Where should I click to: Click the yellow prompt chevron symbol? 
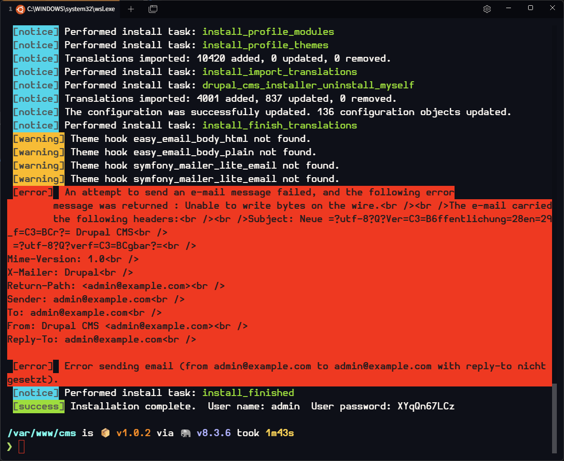pos(10,447)
